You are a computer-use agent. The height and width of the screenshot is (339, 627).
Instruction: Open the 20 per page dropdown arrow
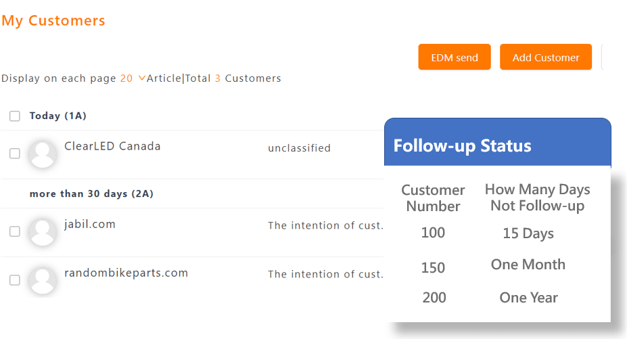pos(141,78)
